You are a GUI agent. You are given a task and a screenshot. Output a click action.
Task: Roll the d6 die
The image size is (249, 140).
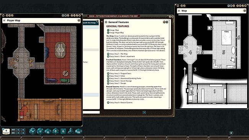pos(63,131)
